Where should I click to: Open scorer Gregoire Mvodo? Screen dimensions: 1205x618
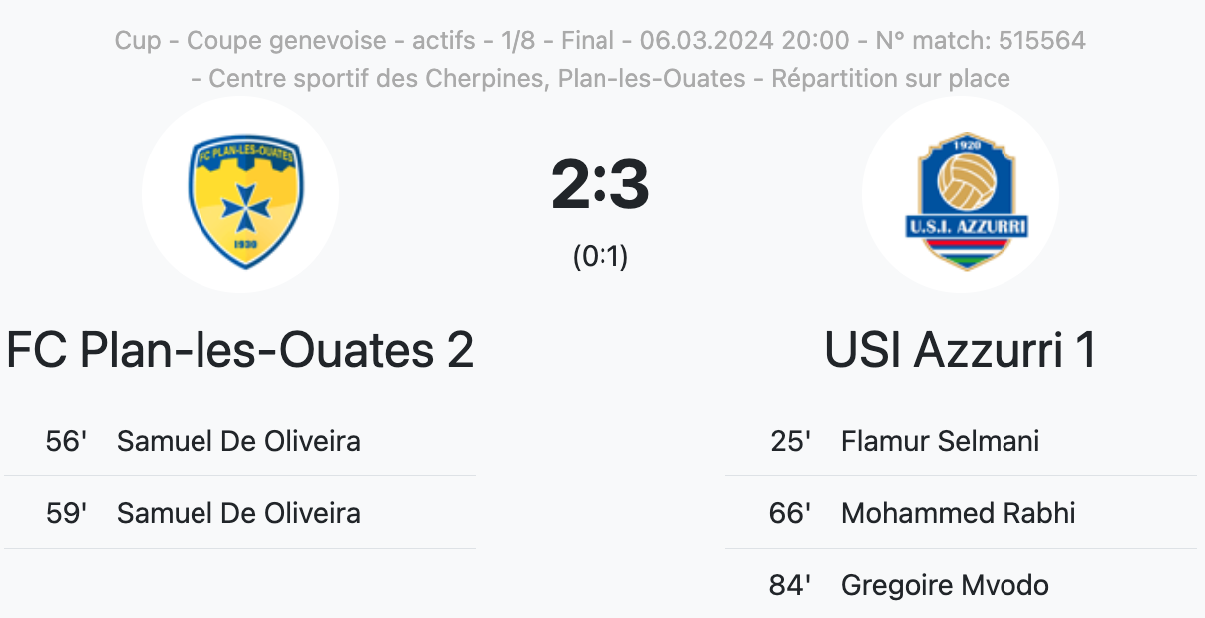[945, 585]
